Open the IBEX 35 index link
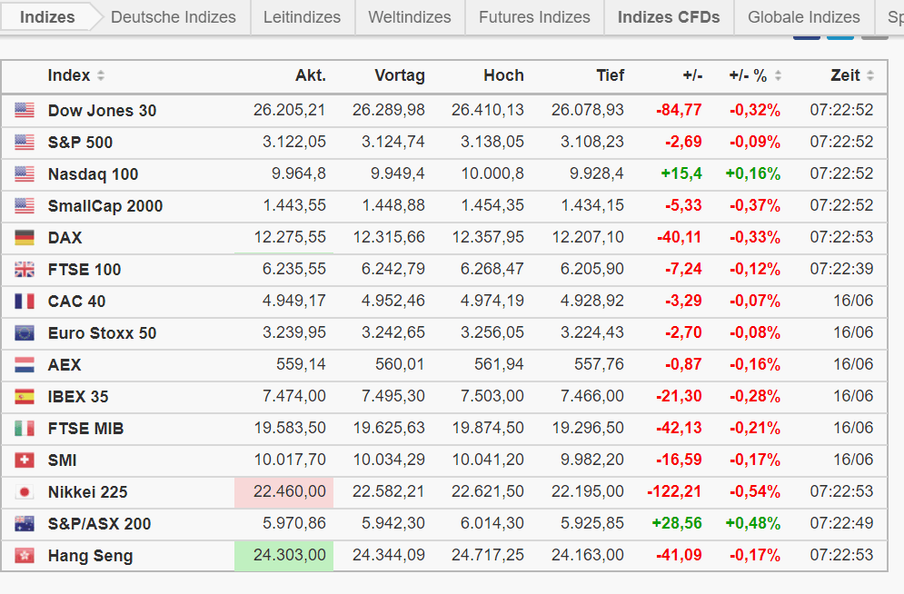Viewport: 904px width, 594px height. click(x=78, y=397)
